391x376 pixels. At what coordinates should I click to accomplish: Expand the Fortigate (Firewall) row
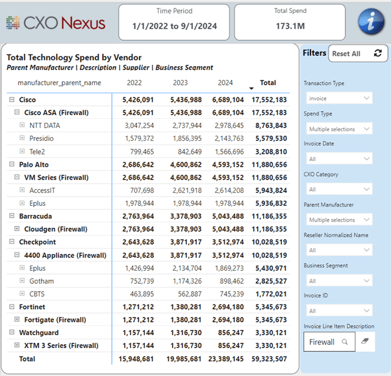[x=17, y=320]
